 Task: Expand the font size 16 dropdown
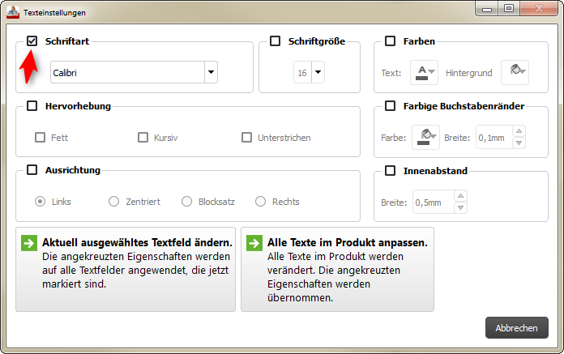coord(317,73)
